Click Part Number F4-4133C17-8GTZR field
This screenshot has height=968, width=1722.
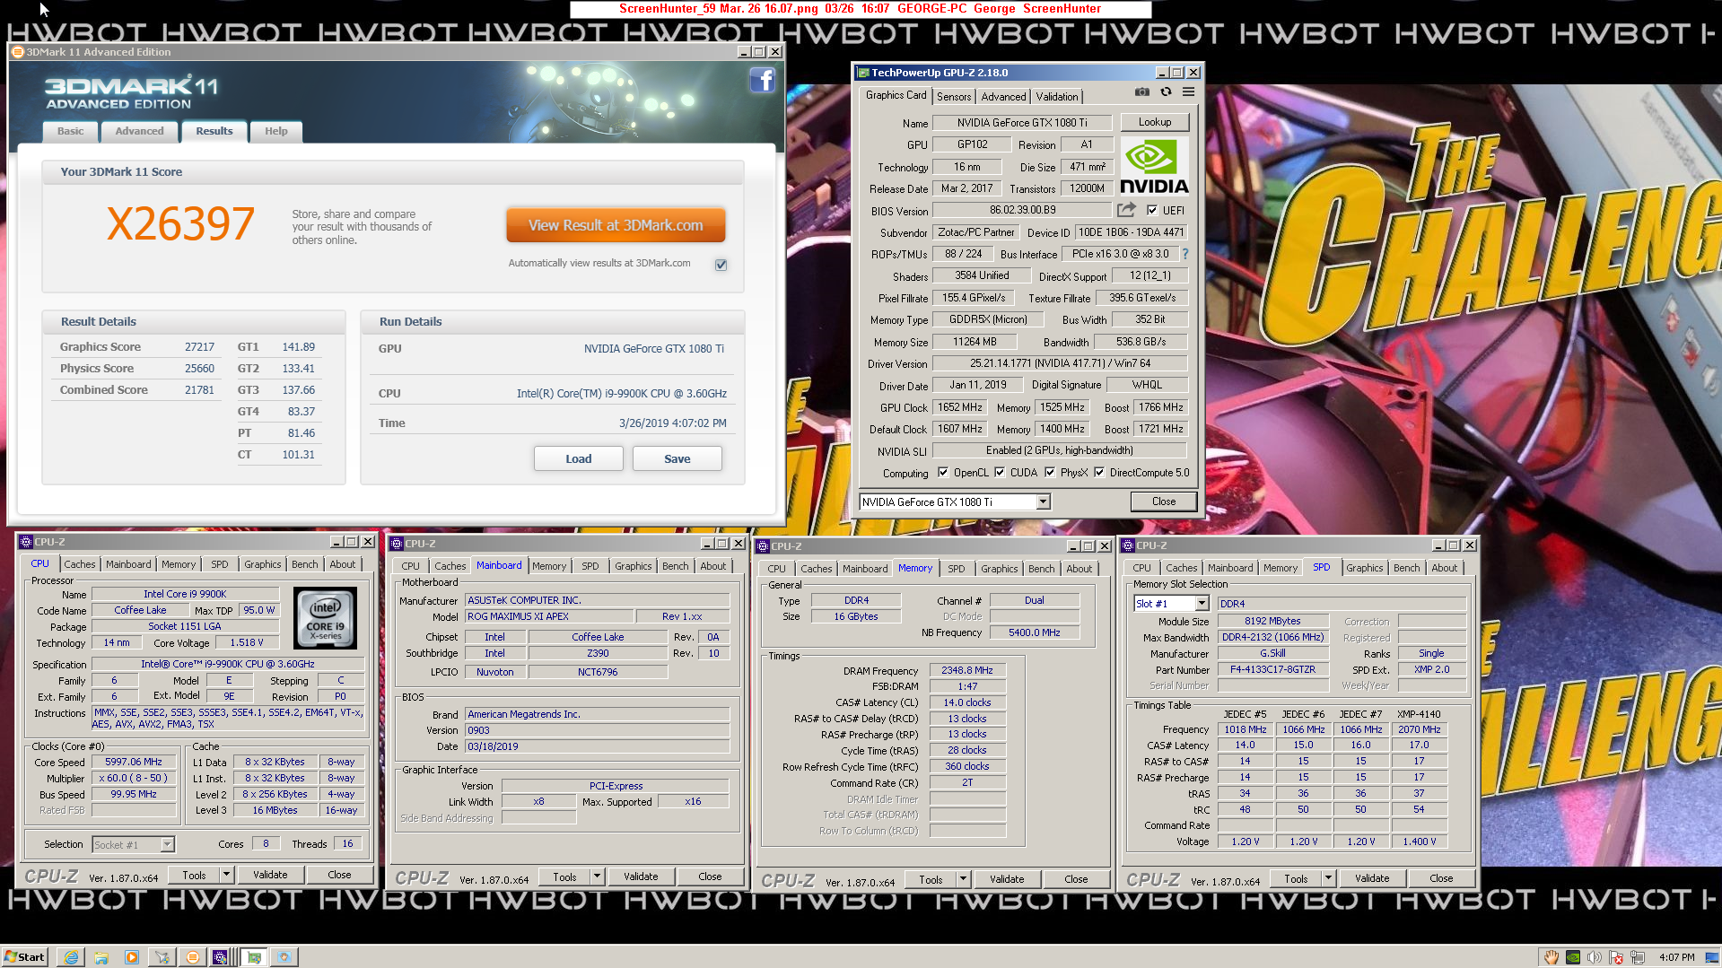1272,669
